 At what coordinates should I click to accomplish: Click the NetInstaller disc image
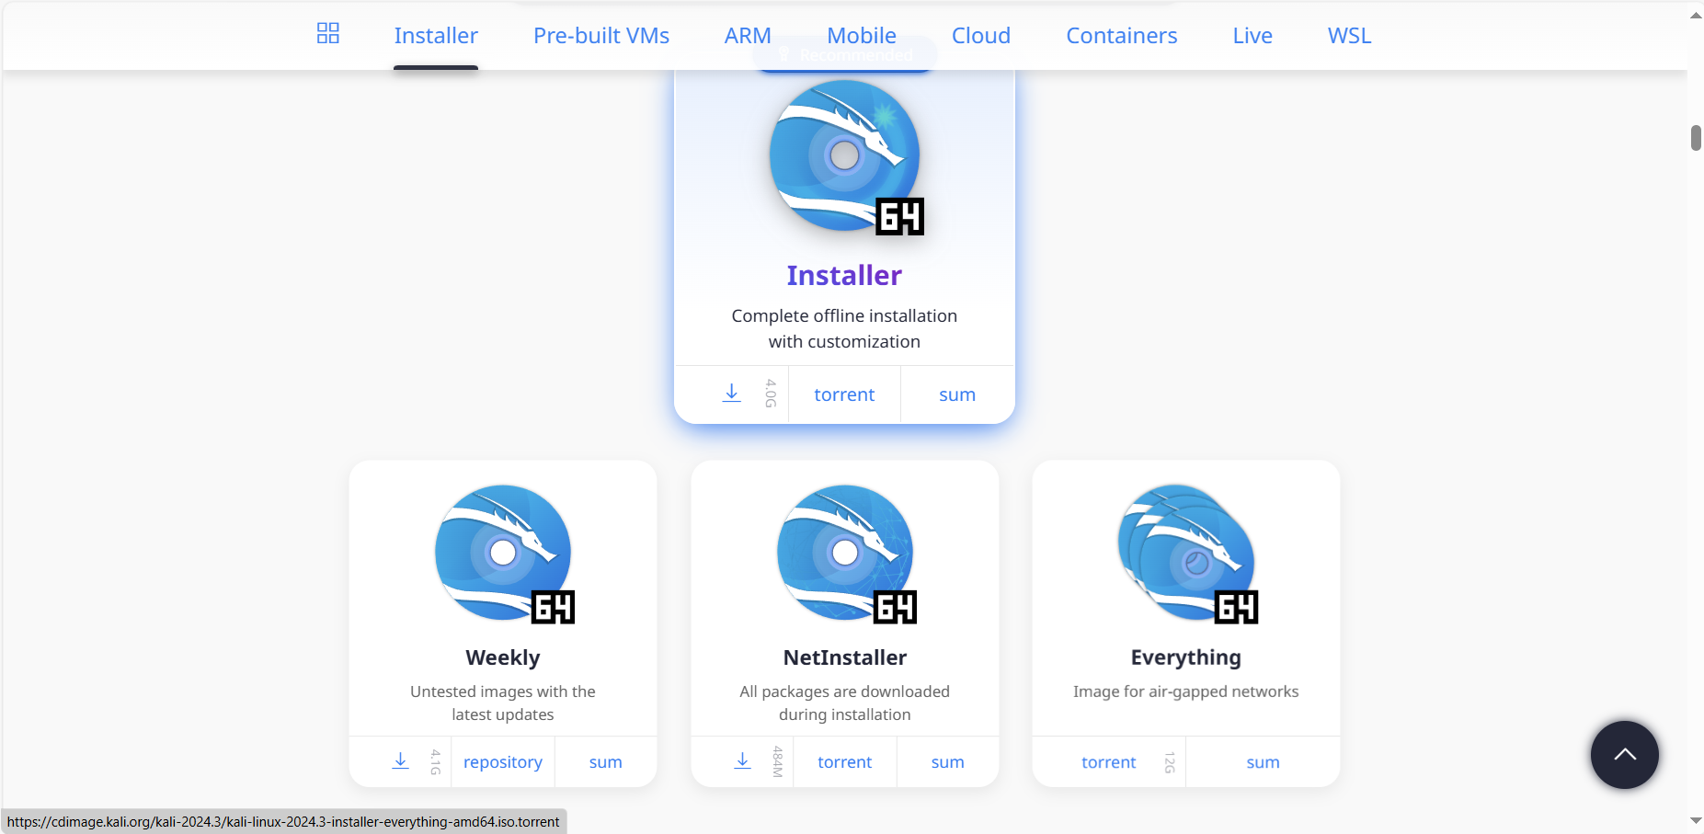click(846, 554)
